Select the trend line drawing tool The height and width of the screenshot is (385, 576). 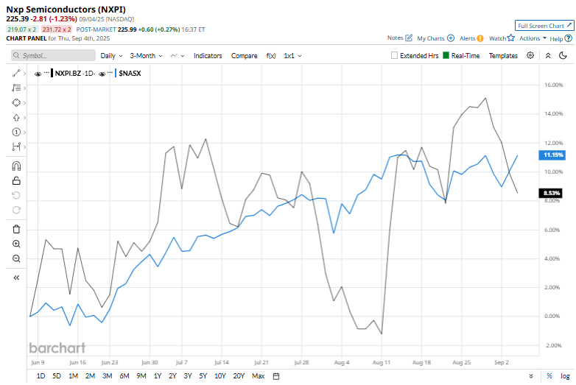[x=15, y=74]
